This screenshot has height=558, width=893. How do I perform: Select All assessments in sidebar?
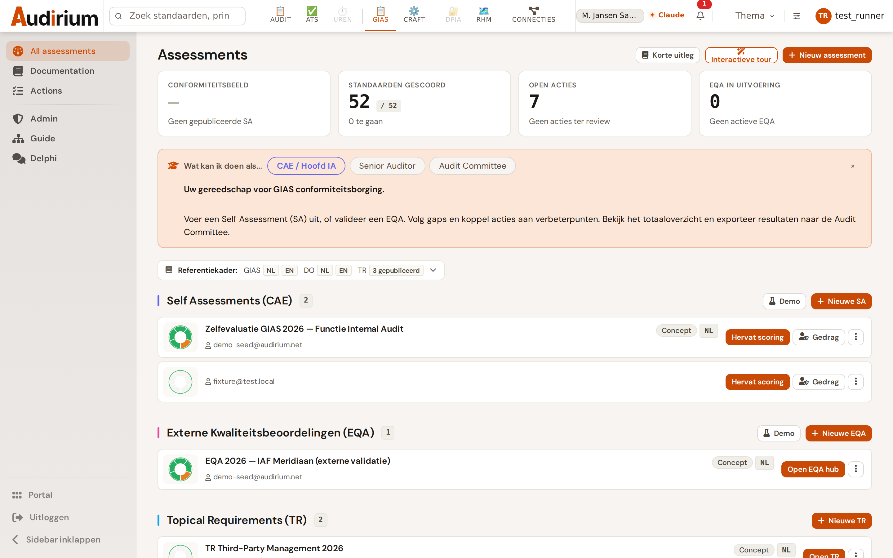coord(68,51)
